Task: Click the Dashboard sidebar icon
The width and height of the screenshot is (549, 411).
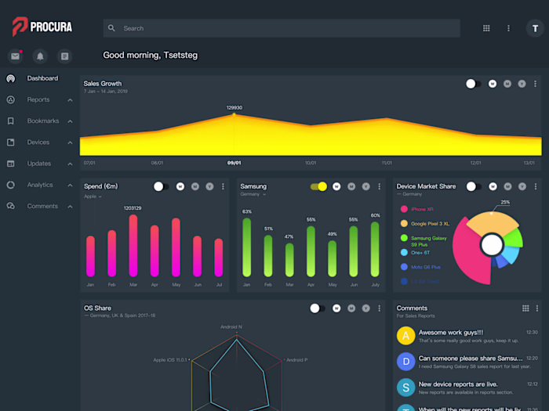Action: [x=11, y=78]
